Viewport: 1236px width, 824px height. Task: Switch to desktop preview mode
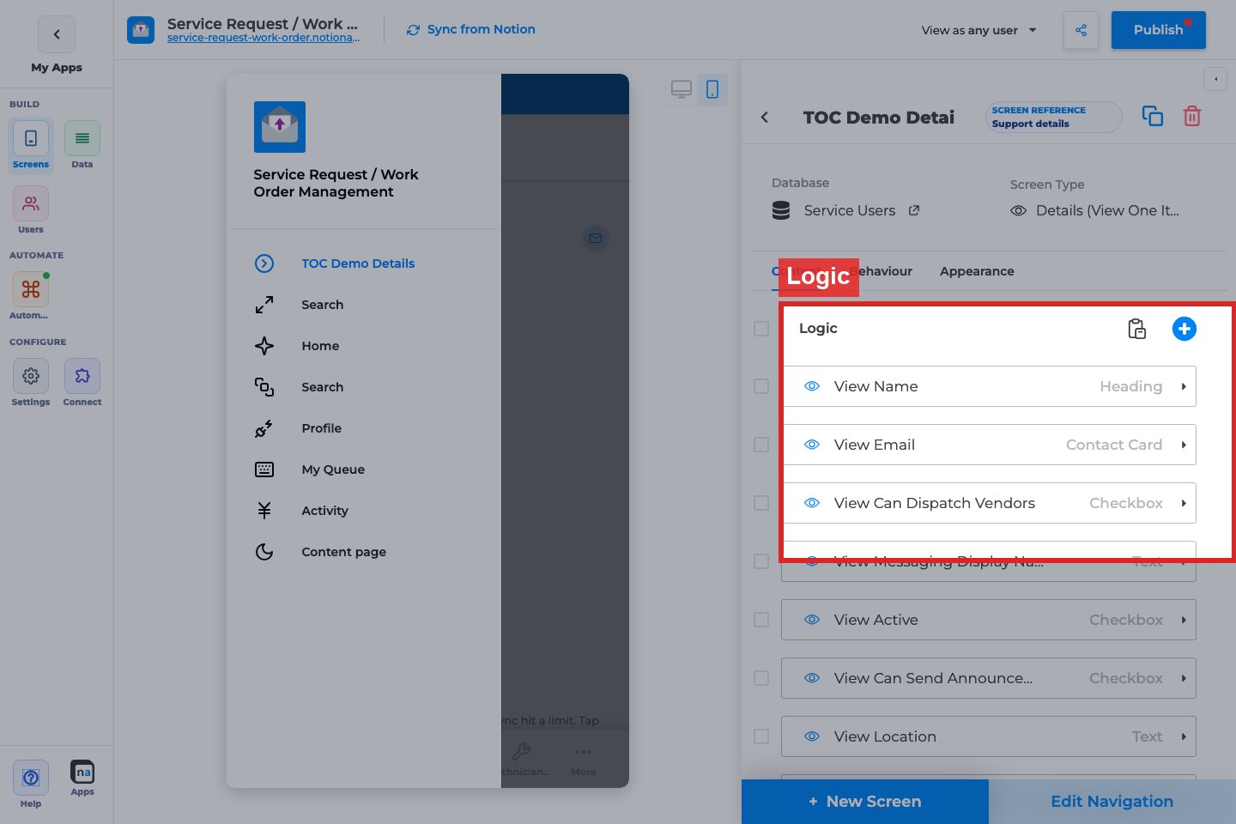(x=682, y=89)
